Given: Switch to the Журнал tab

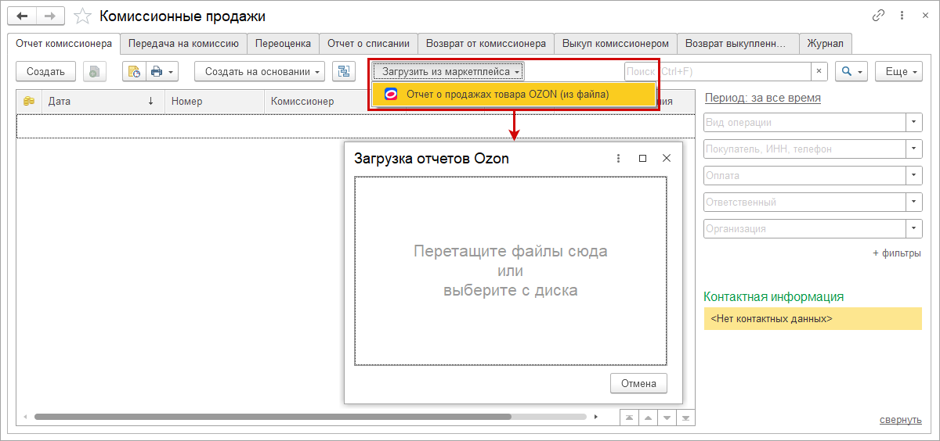Looking at the screenshot, I should click(826, 44).
